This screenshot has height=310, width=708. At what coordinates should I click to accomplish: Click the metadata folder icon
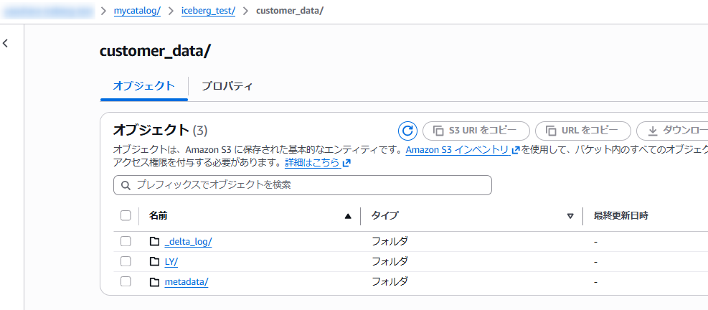pos(154,281)
